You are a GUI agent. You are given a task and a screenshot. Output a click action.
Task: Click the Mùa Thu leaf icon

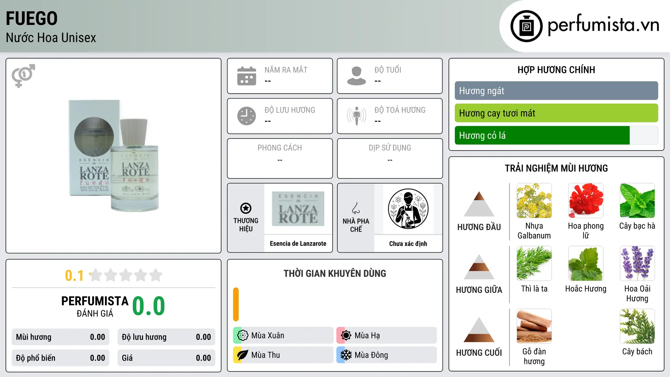pyautogui.click(x=243, y=355)
